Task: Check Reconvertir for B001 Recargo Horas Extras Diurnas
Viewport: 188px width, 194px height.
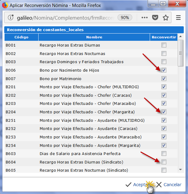Action: tap(164, 45)
